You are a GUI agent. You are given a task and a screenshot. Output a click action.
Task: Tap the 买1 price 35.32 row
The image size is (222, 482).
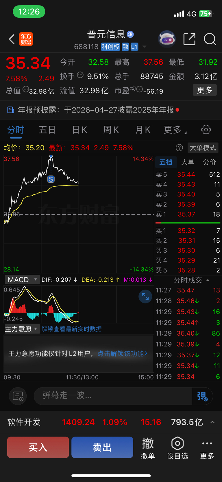188,231
